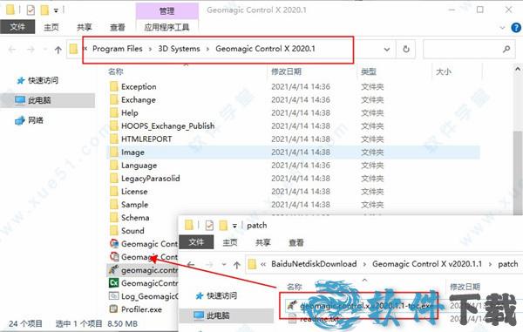
Task: Select the 管理 contextual tab
Action: 166,11
